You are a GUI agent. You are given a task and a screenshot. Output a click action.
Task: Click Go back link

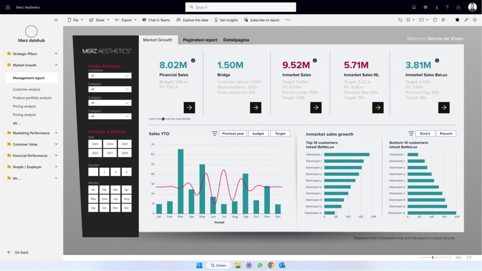click(21, 252)
